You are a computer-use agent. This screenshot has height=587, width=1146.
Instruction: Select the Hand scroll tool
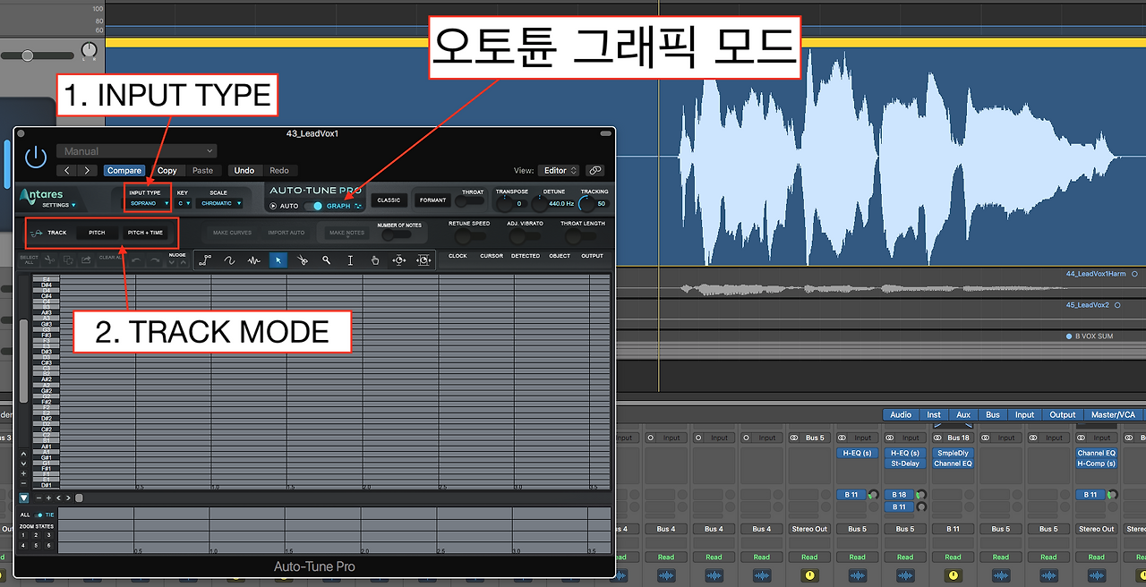pyautogui.click(x=375, y=260)
